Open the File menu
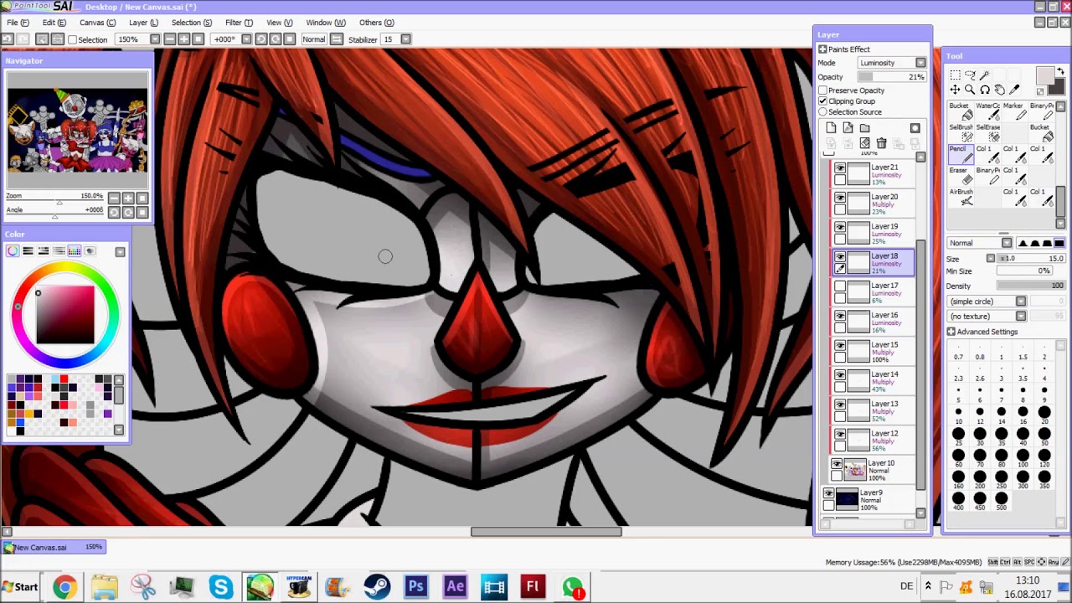The width and height of the screenshot is (1072, 603). tap(18, 23)
